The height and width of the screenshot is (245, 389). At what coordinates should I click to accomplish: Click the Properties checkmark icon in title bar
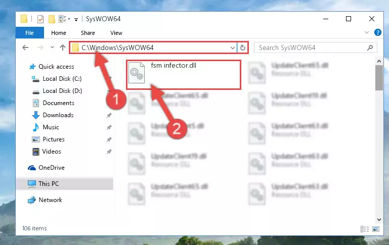(x=40, y=19)
